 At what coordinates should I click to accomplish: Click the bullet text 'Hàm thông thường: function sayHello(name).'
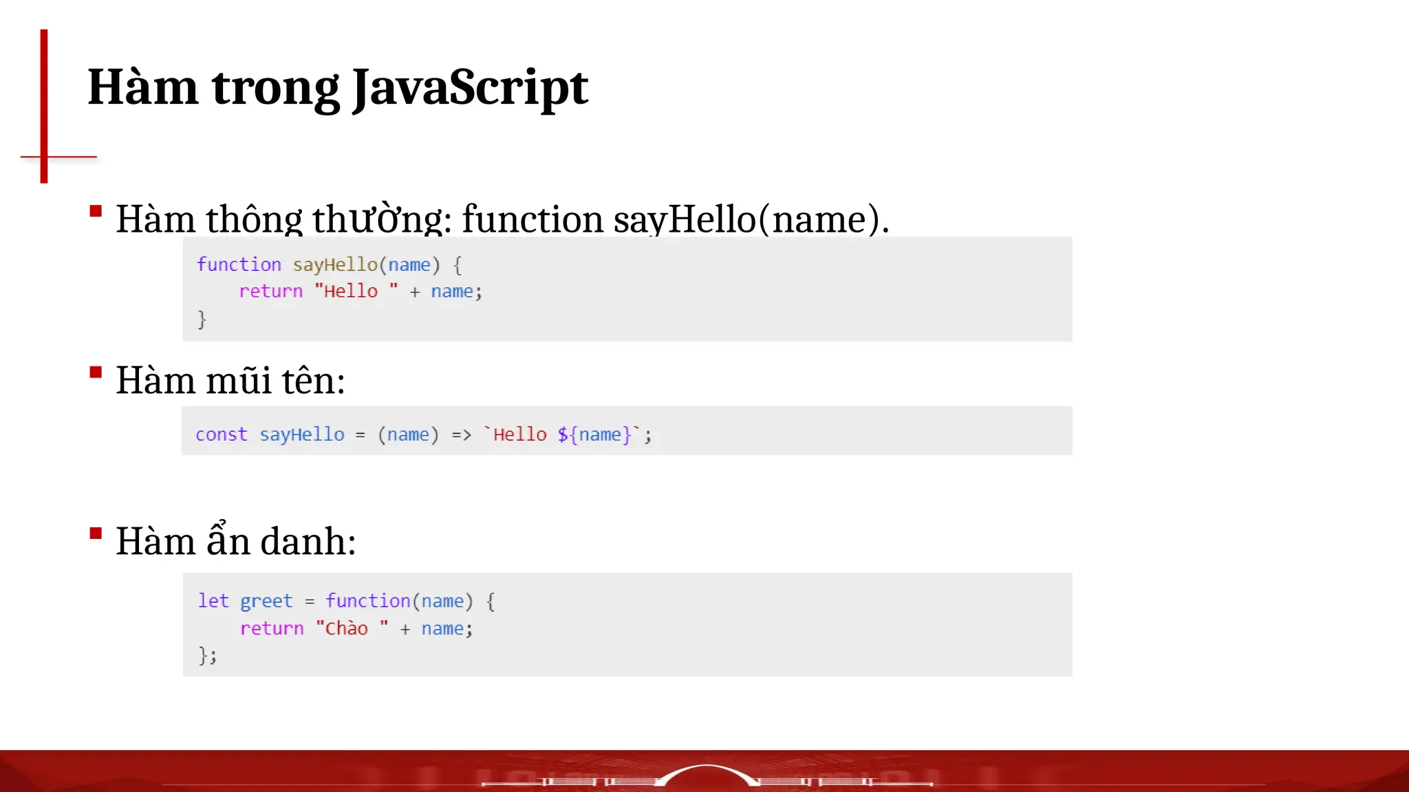pos(502,219)
